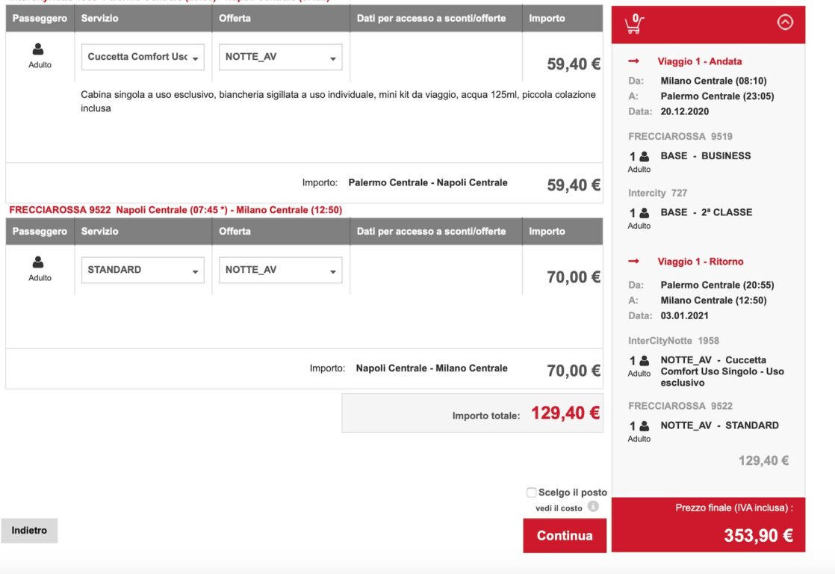Click the 20.12.2020 departure date

pos(684,111)
